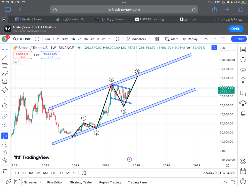The height and width of the screenshot is (186, 248).
Task: Select the geometric shapes tool
Action: click(5, 90)
